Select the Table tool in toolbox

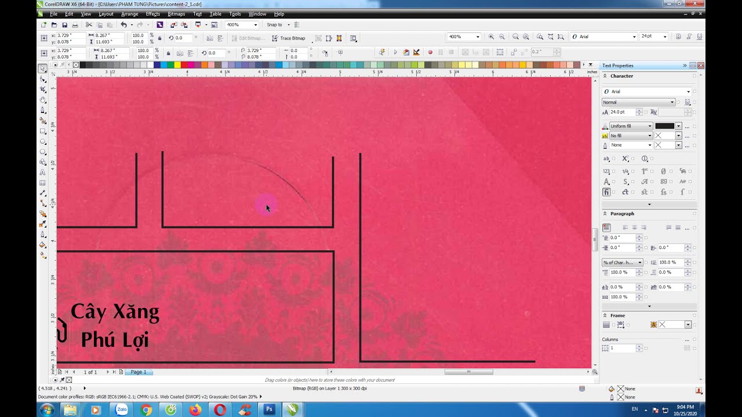(x=43, y=183)
